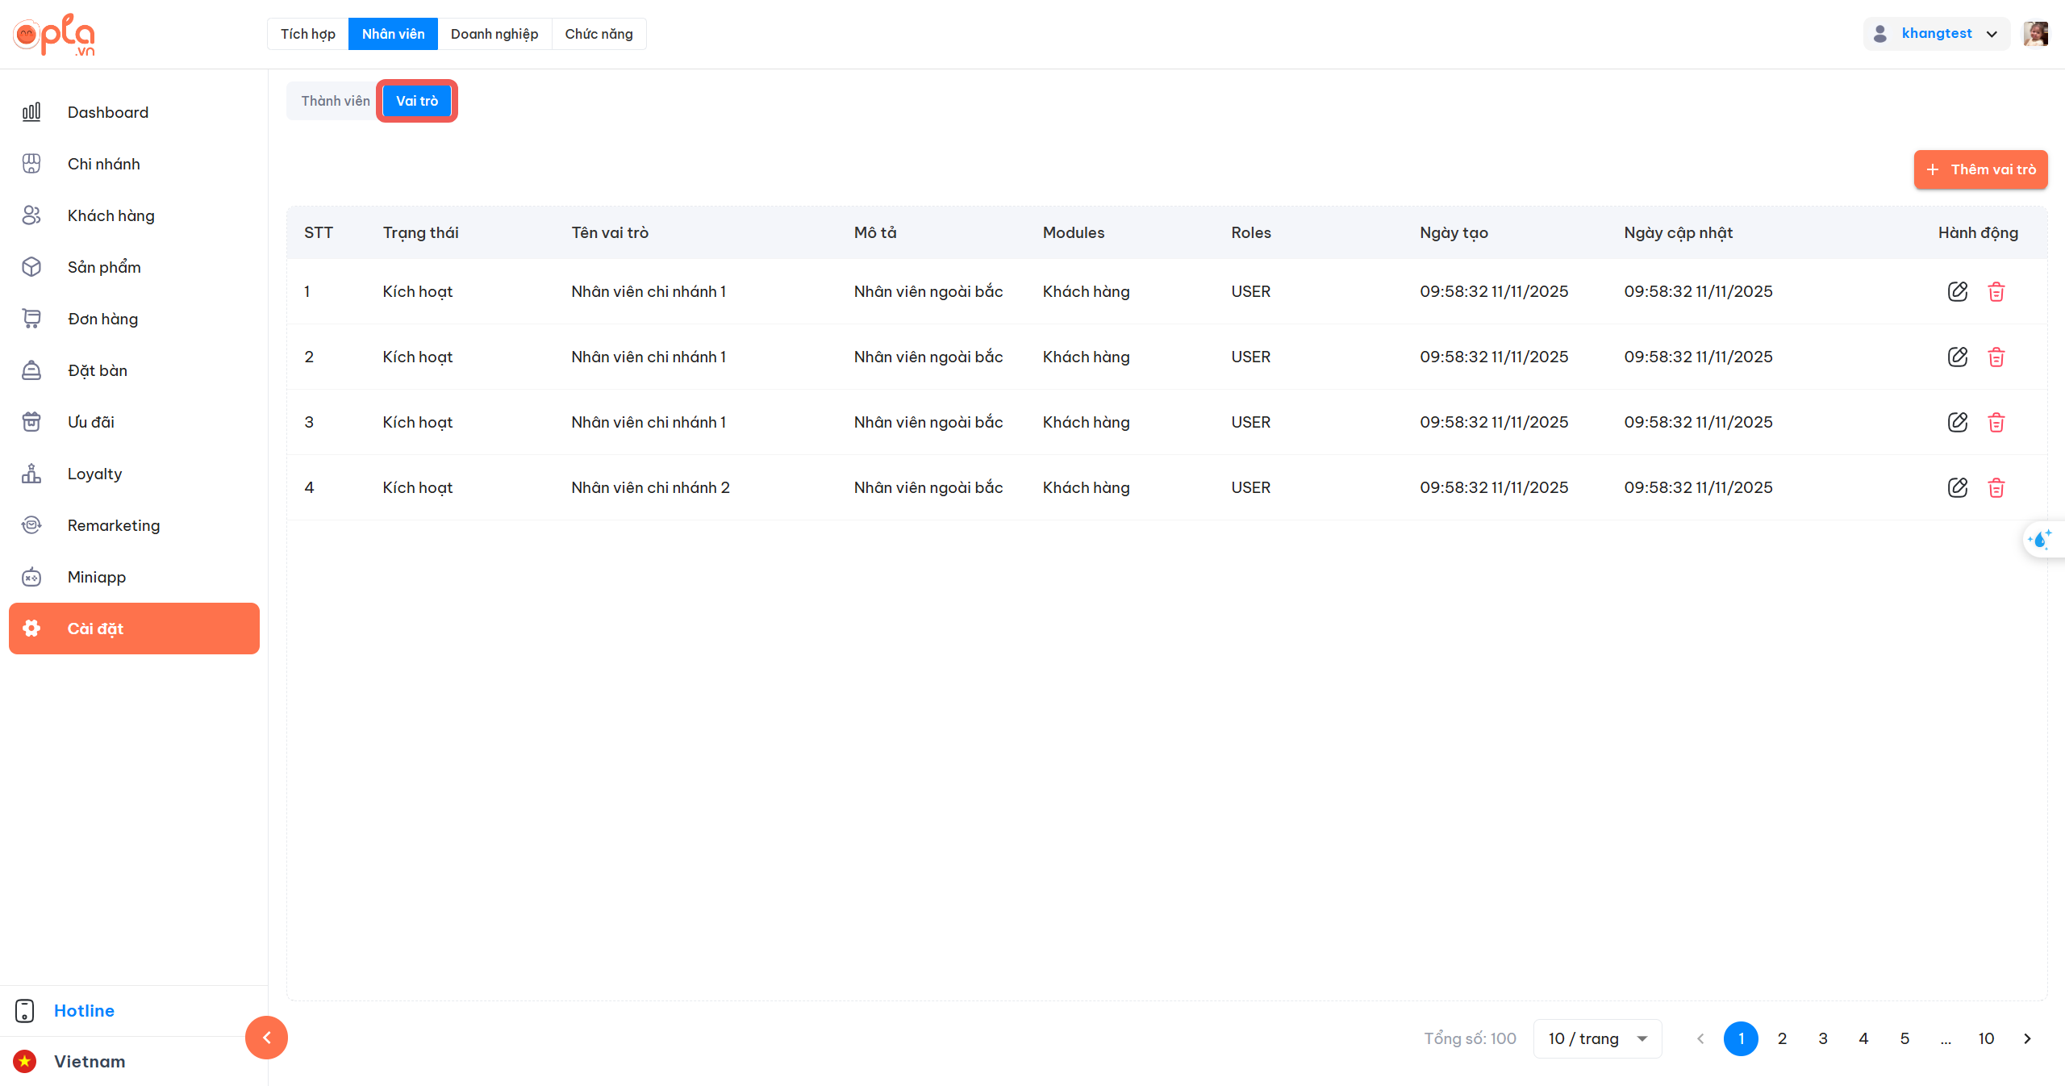Viewport: 2065px width, 1086px height.
Task: Click the next page arrow
Action: point(2027,1038)
